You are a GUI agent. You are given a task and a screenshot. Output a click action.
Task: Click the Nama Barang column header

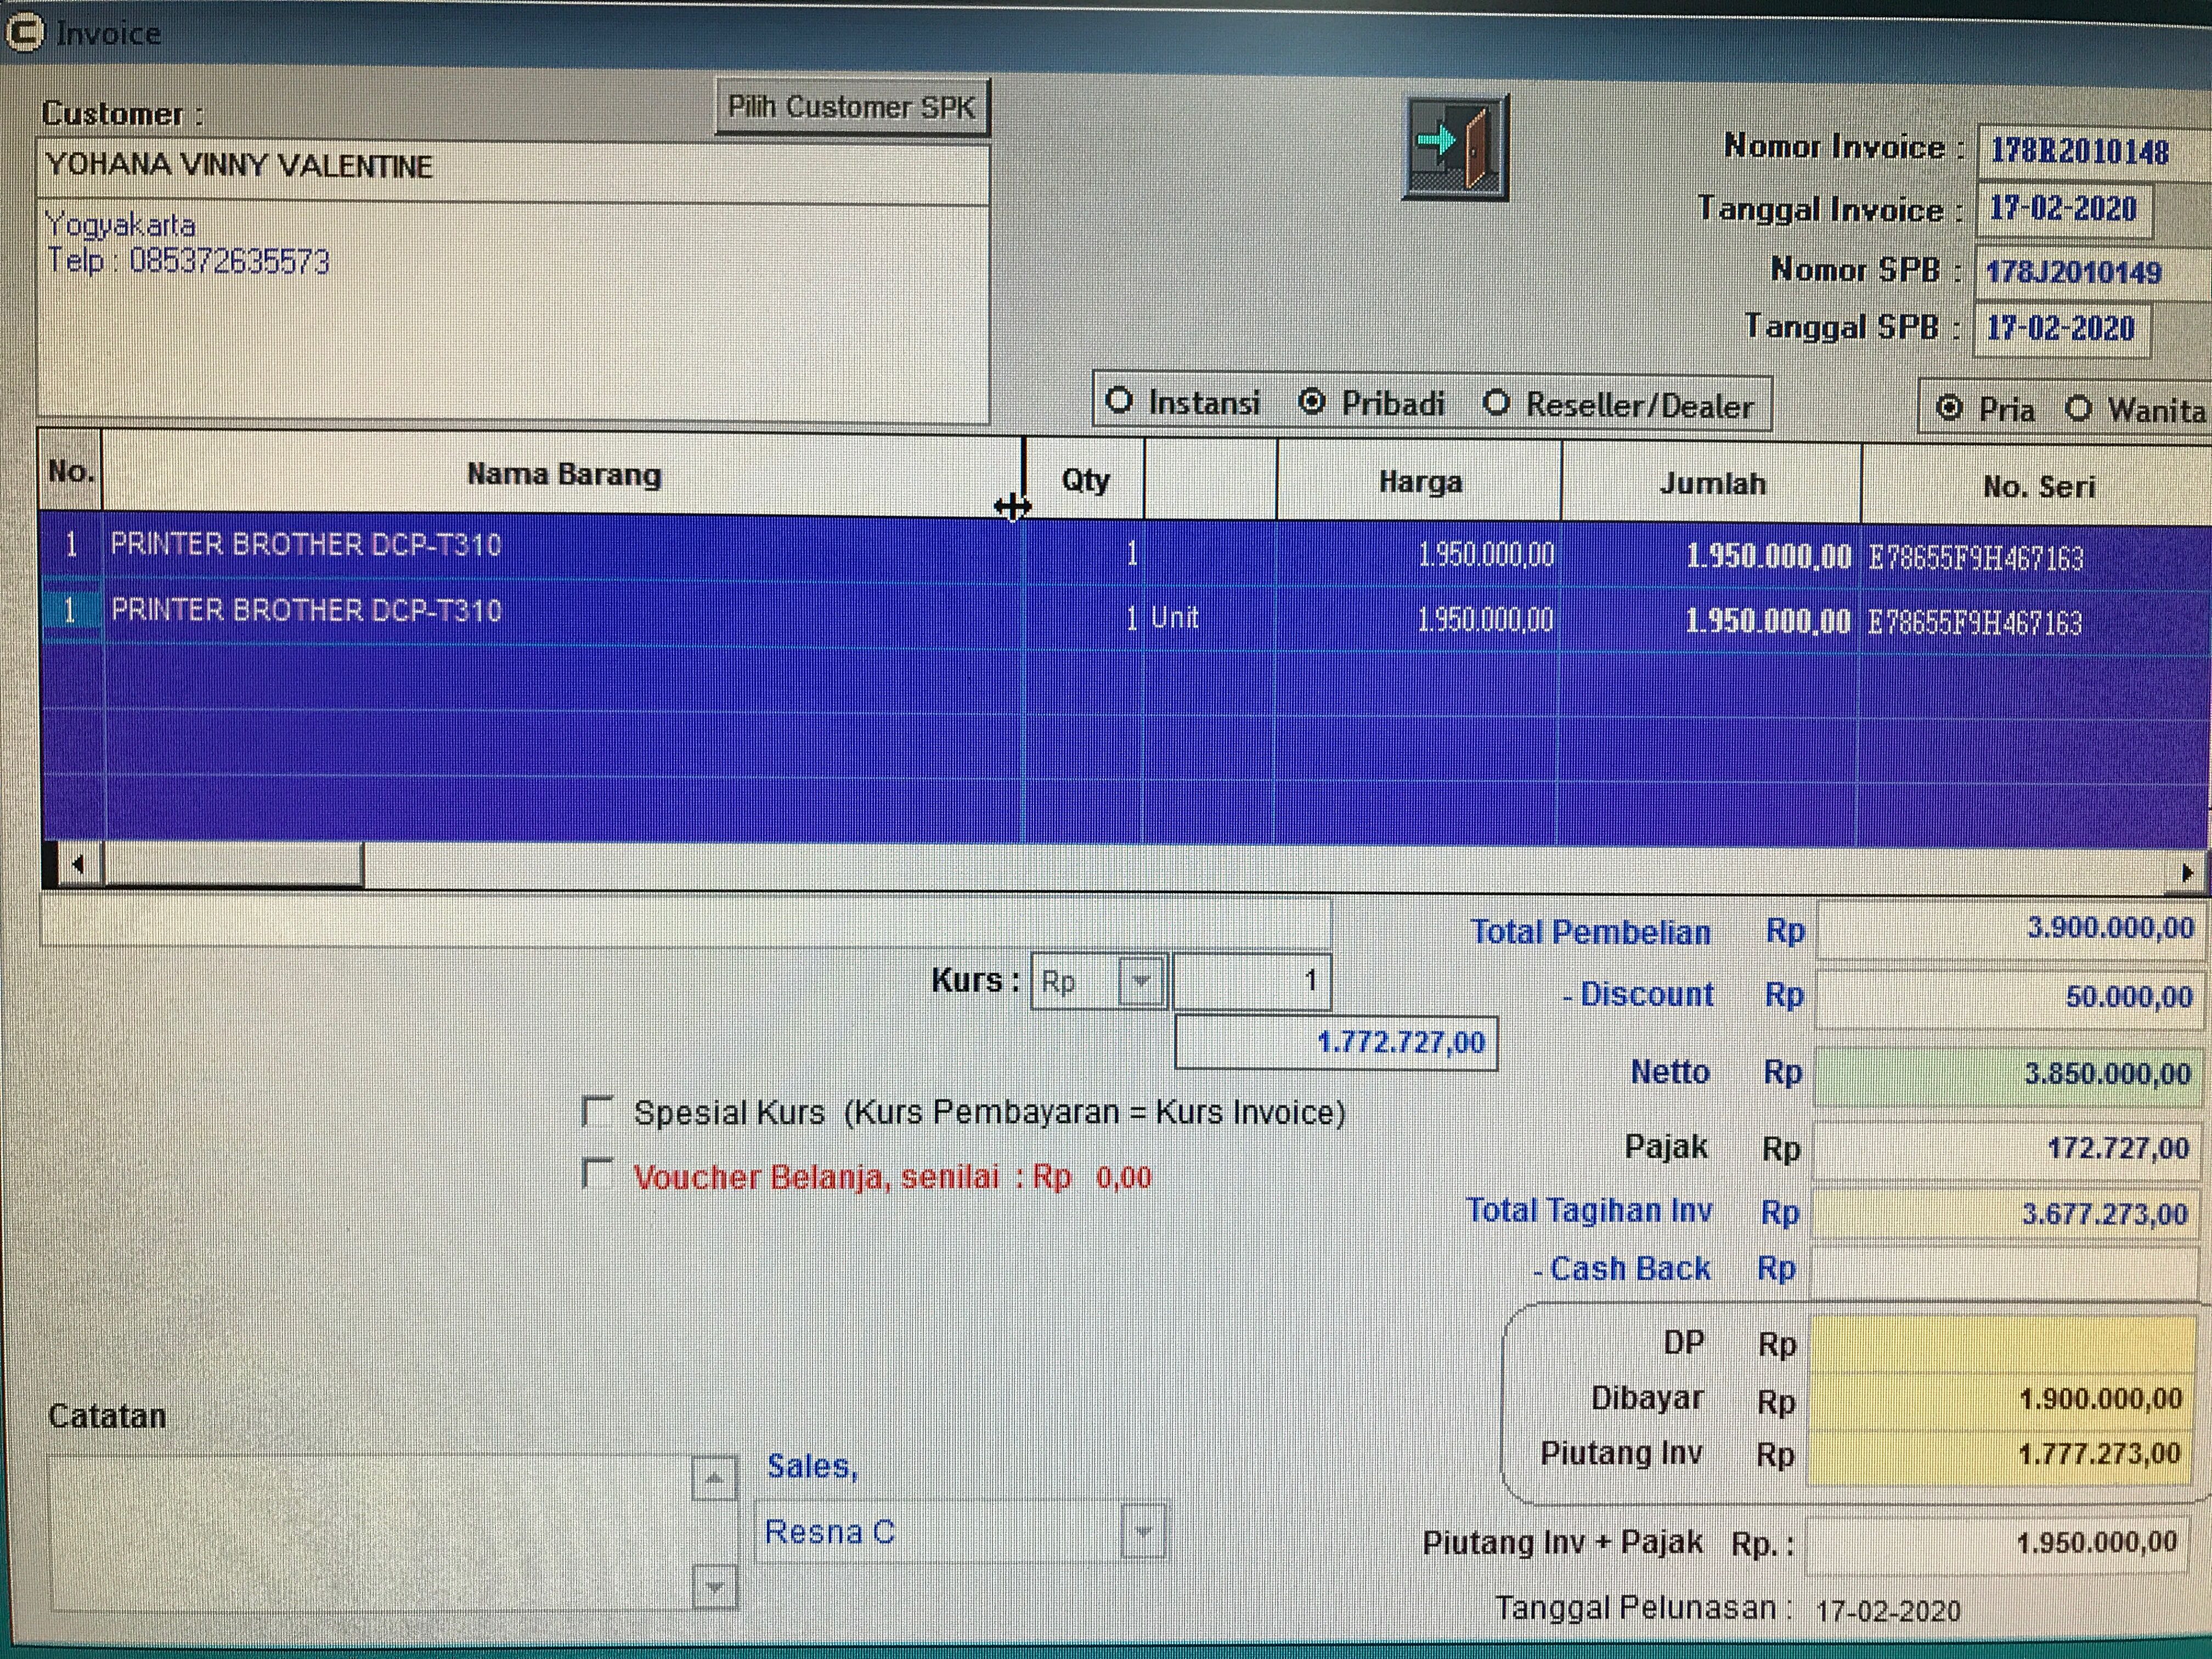coord(563,474)
